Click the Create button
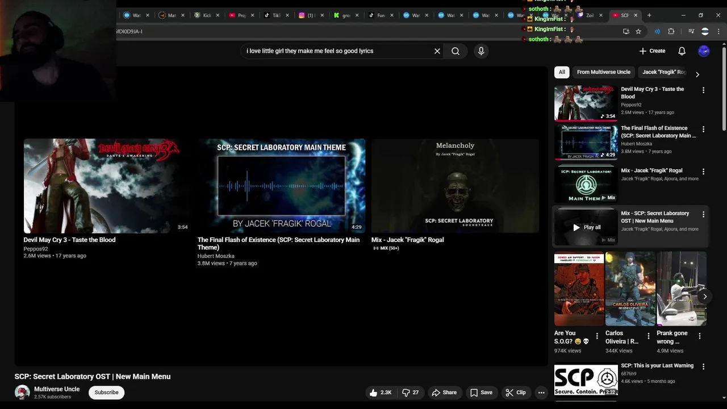Screen dimensions: 727x409 coord(652,51)
